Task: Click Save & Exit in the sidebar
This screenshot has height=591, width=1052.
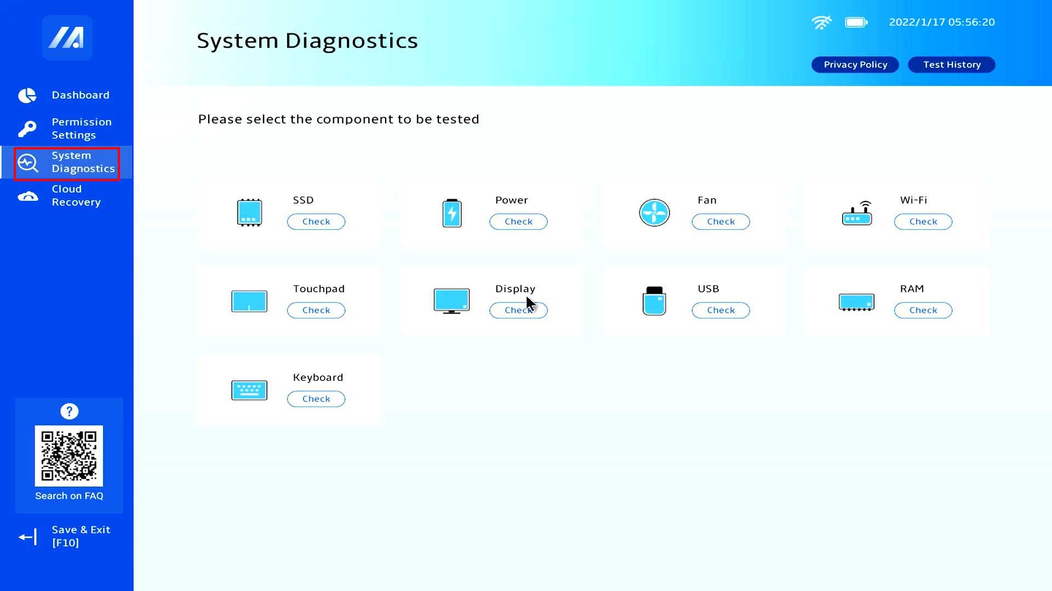Action: (x=81, y=536)
